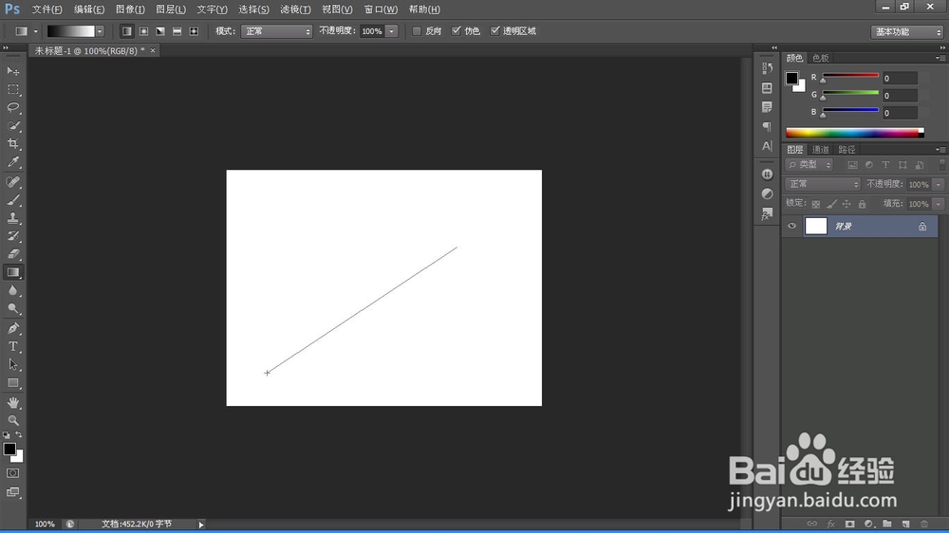
Task: Choose the angle gradient style
Action: click(x=160, y=31)
